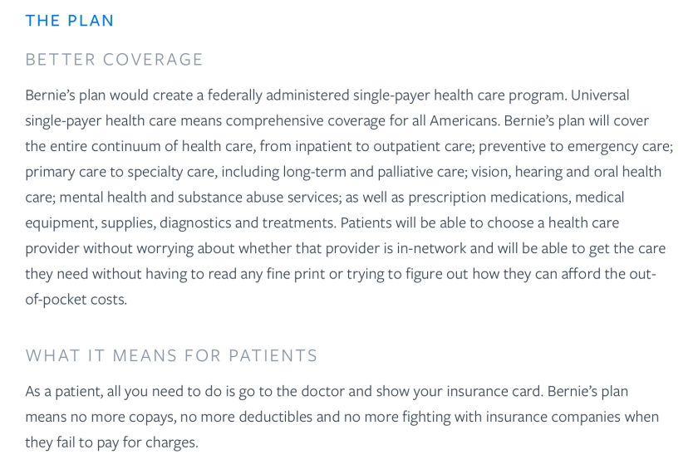The image size is (698, 474).
Task: Click the word "Universal" in the text
Action: [x=600, y=95]
